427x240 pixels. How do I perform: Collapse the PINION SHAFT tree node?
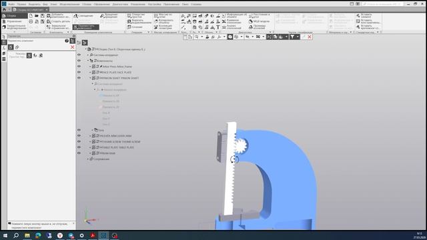click(x=90, y=78)
